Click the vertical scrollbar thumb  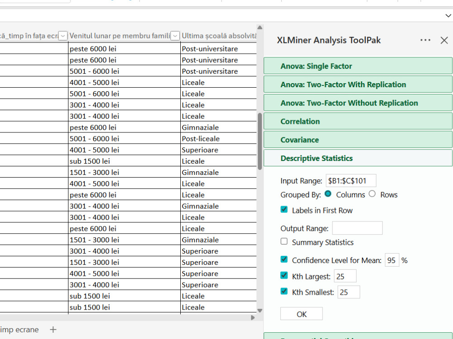point(260,141)
